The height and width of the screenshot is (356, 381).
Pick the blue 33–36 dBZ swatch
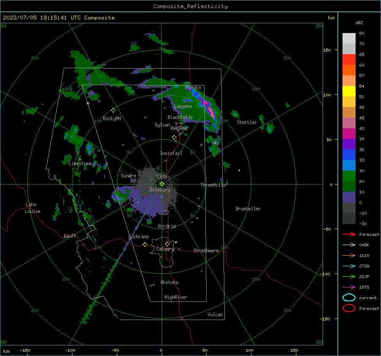(349, 155)
